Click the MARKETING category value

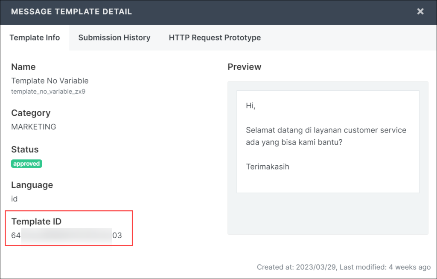pos(34,127)
